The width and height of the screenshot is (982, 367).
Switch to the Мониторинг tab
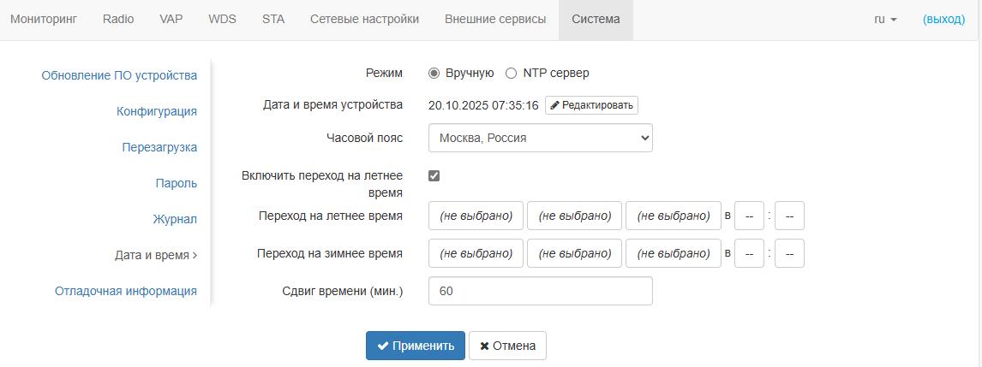click(43, 19)
